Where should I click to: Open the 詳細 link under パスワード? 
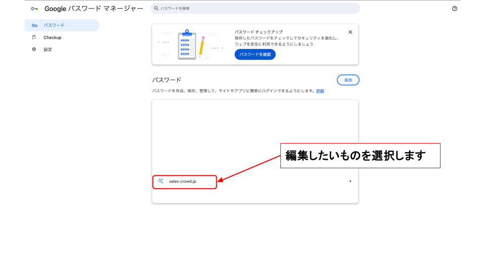coord(320,91)
